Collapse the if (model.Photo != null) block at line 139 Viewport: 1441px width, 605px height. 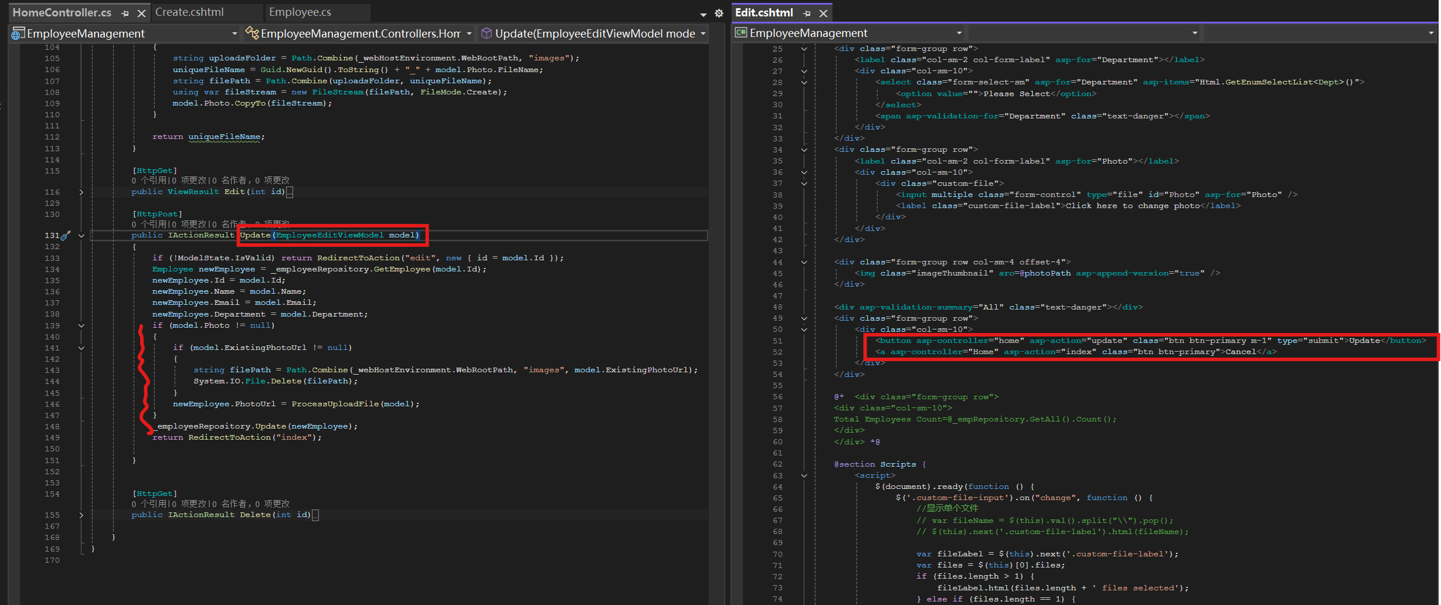[x=81, y=325]
